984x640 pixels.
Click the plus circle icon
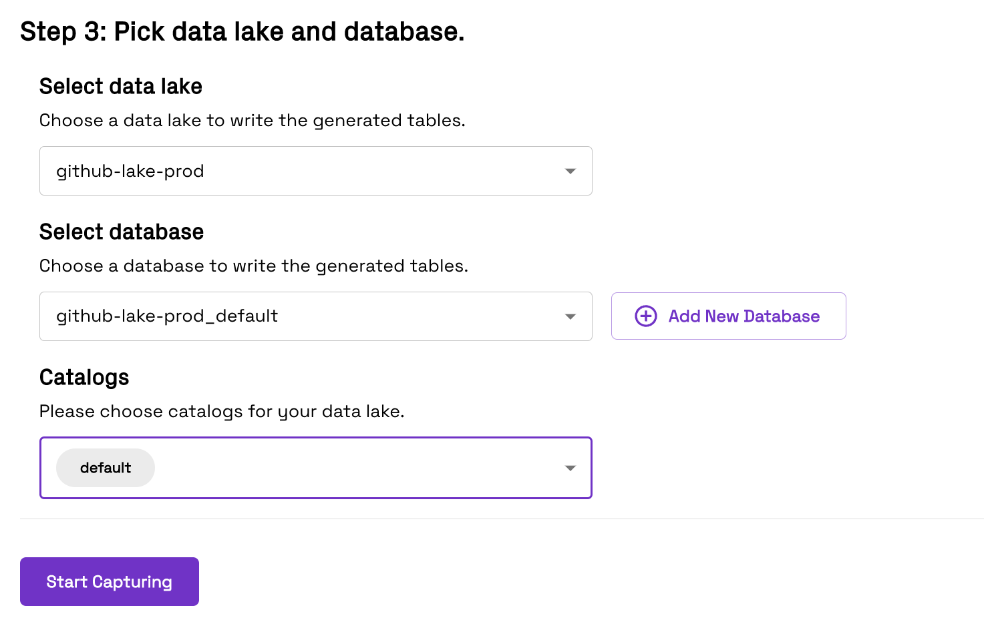coord(645,316)
